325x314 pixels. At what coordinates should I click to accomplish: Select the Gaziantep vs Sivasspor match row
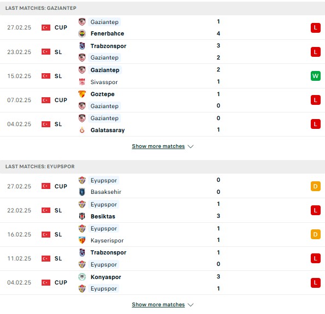(x=162, y=76)
